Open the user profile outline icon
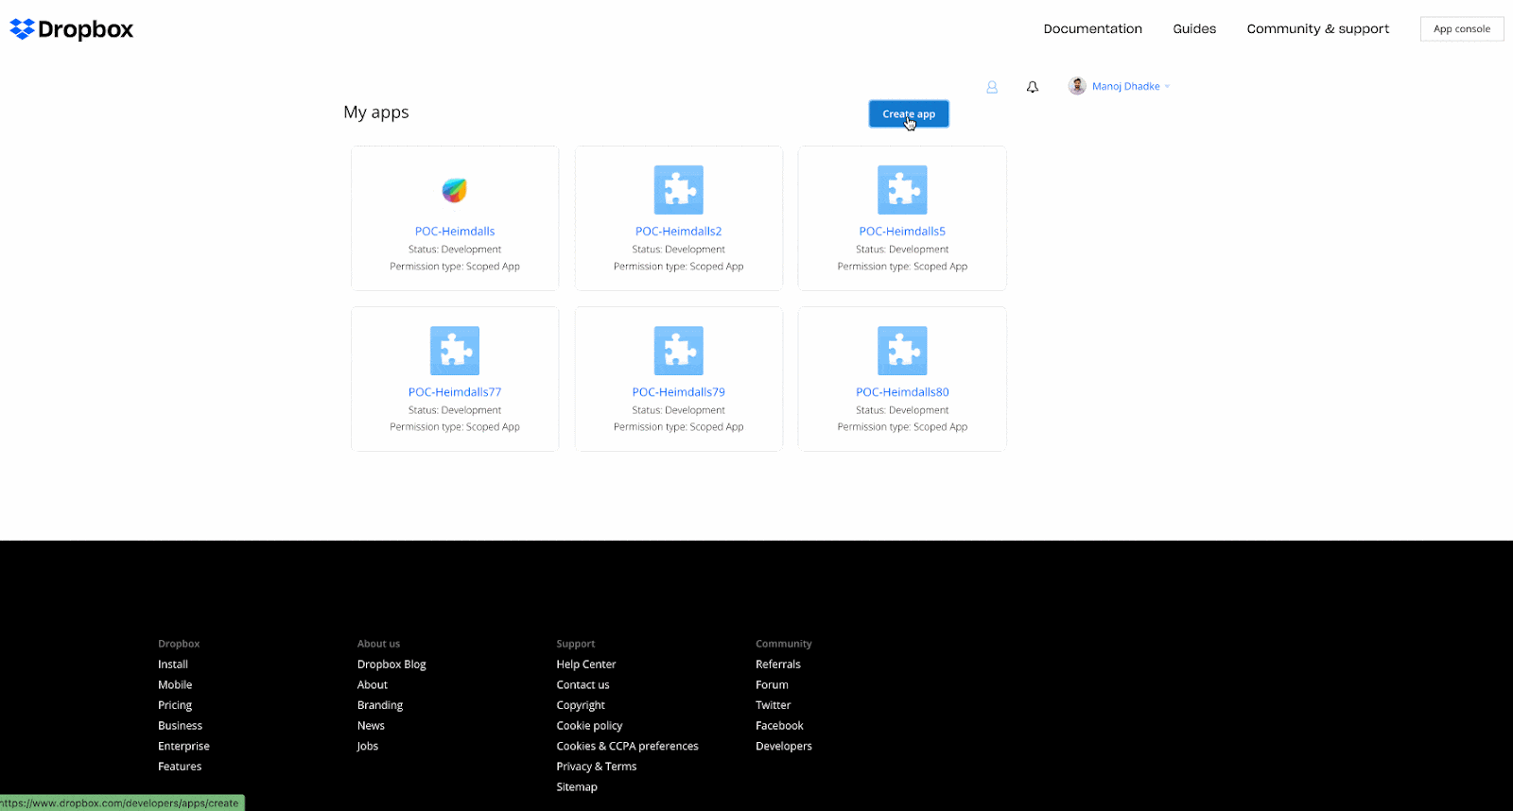 tap(992, 87)
